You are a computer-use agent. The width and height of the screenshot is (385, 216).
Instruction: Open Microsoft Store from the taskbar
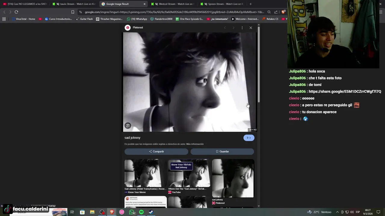pos(82,212)
